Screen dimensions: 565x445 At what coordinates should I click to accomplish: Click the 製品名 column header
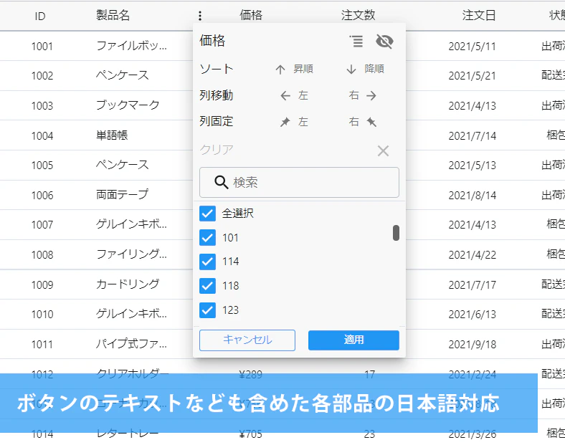(x=113, y=16)
